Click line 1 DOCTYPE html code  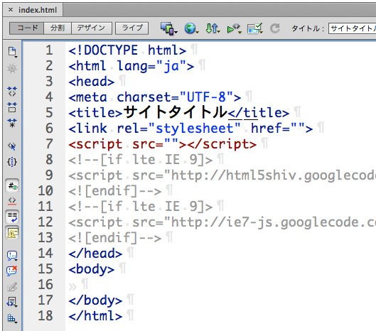pyautogui.click(x=127, y=50)
